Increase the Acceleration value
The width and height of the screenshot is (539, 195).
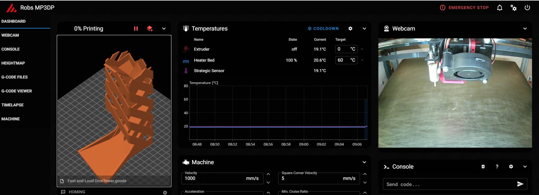coord(268,192)
